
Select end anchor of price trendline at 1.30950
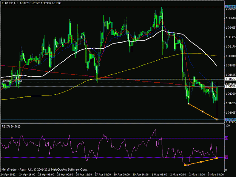217,120
